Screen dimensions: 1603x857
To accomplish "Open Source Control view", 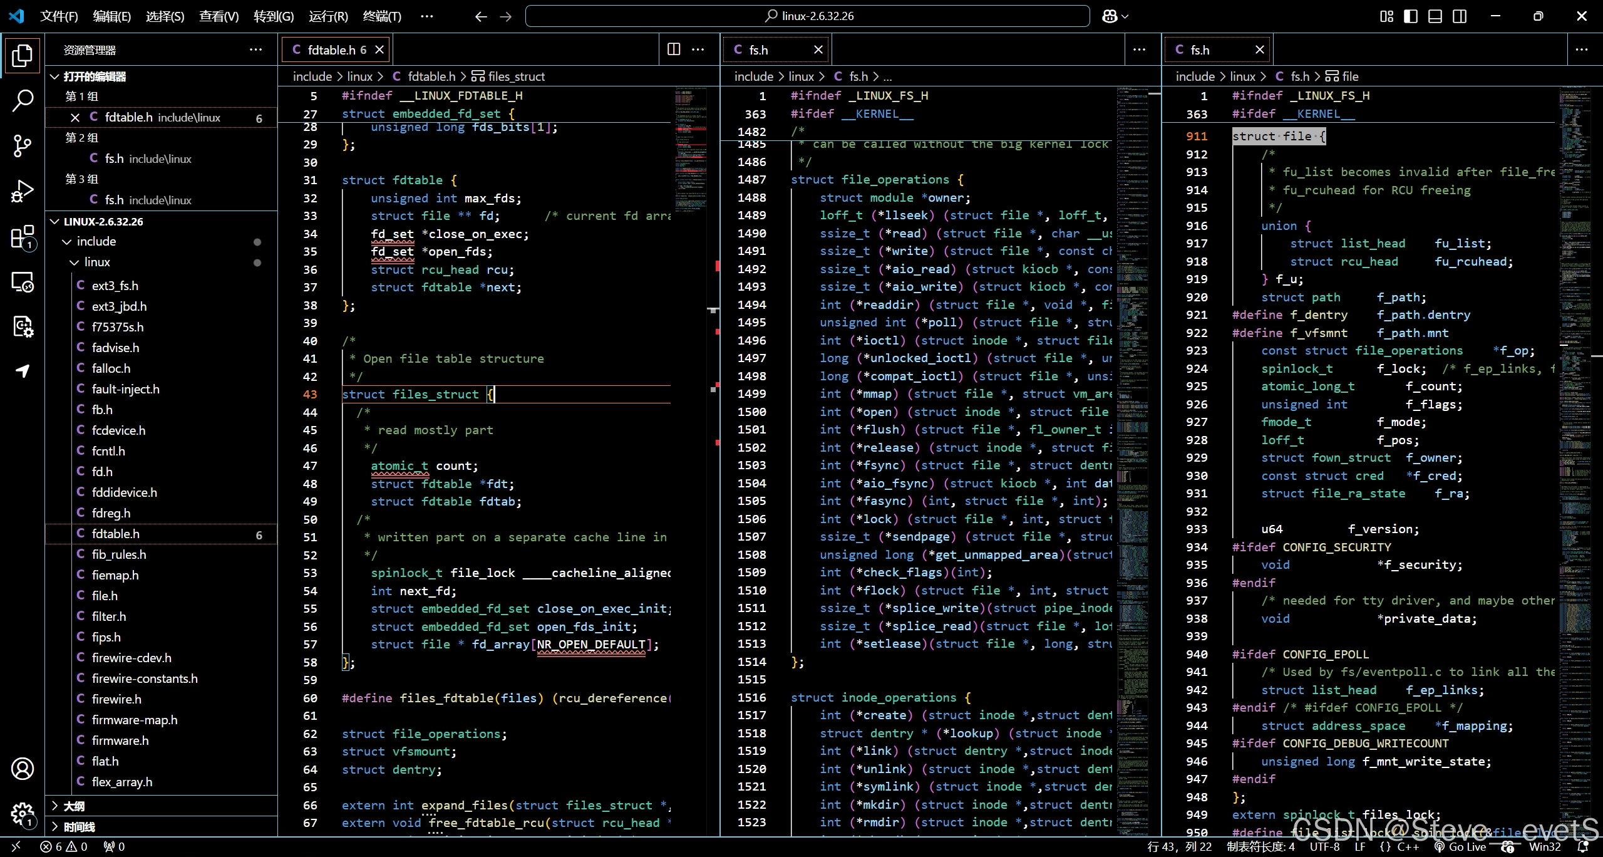I will (x=23, y=146).
